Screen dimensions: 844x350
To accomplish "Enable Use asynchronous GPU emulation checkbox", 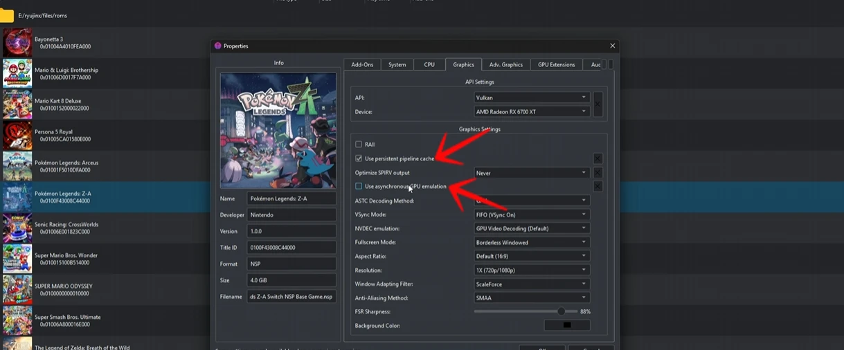I will (359, 186).
